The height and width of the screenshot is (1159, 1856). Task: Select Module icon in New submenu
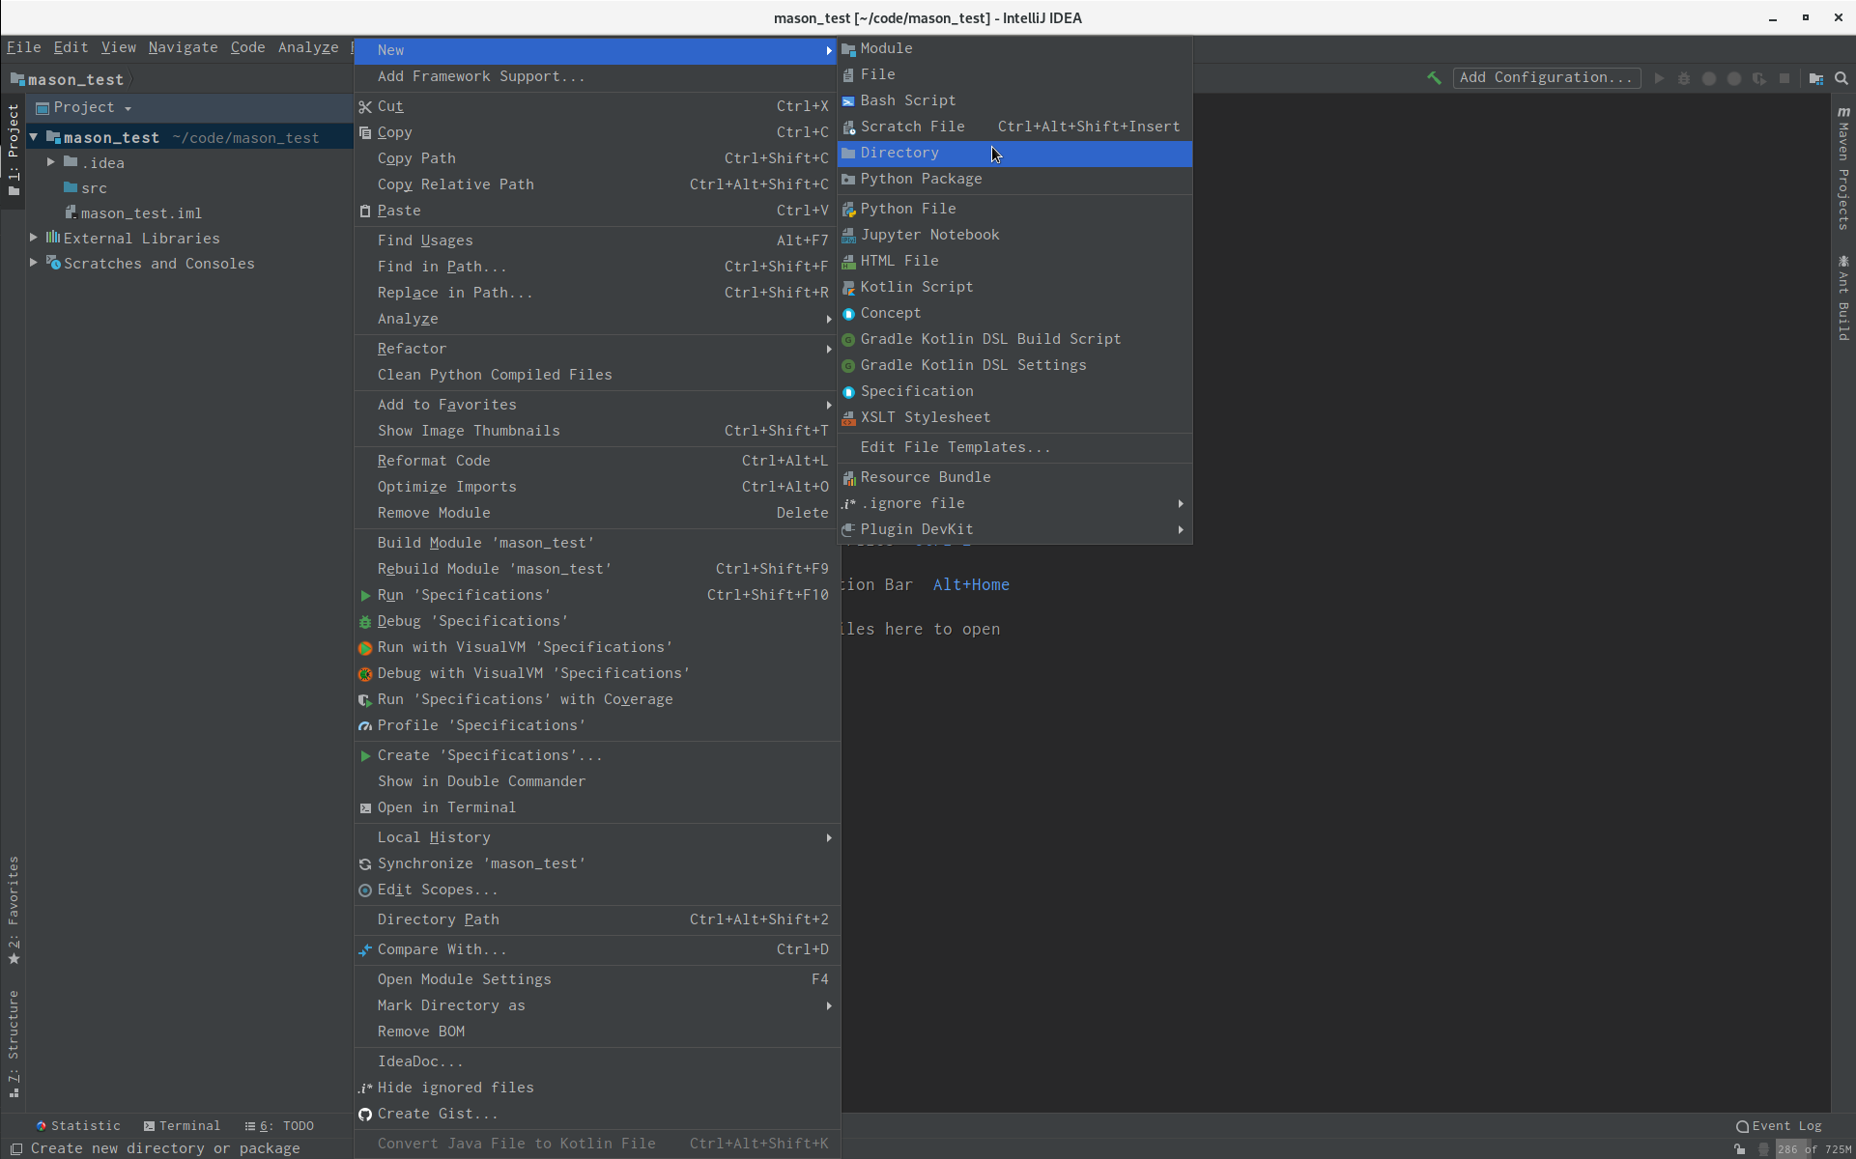pyautogui.click(x=848, y=49)
